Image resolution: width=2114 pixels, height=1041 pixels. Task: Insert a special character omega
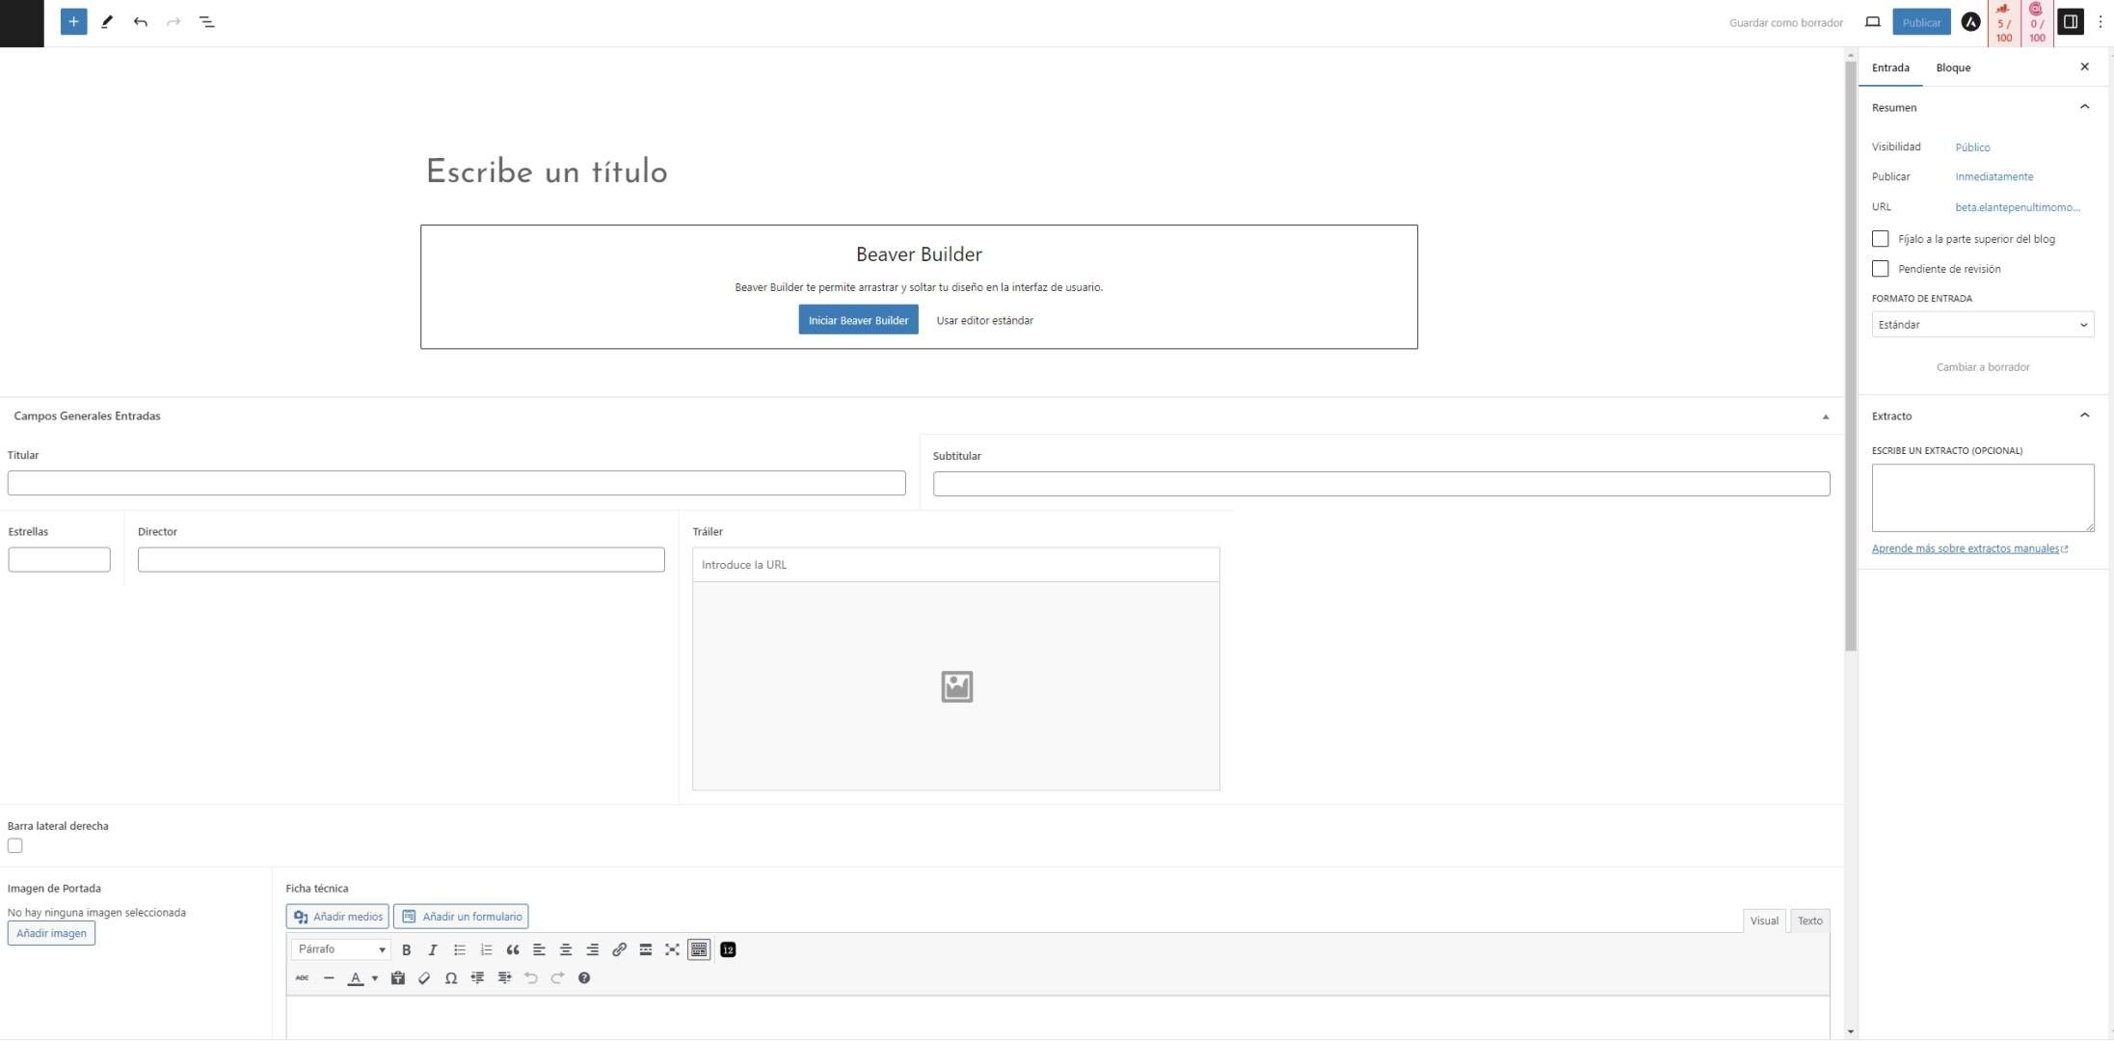coord(450,977)
